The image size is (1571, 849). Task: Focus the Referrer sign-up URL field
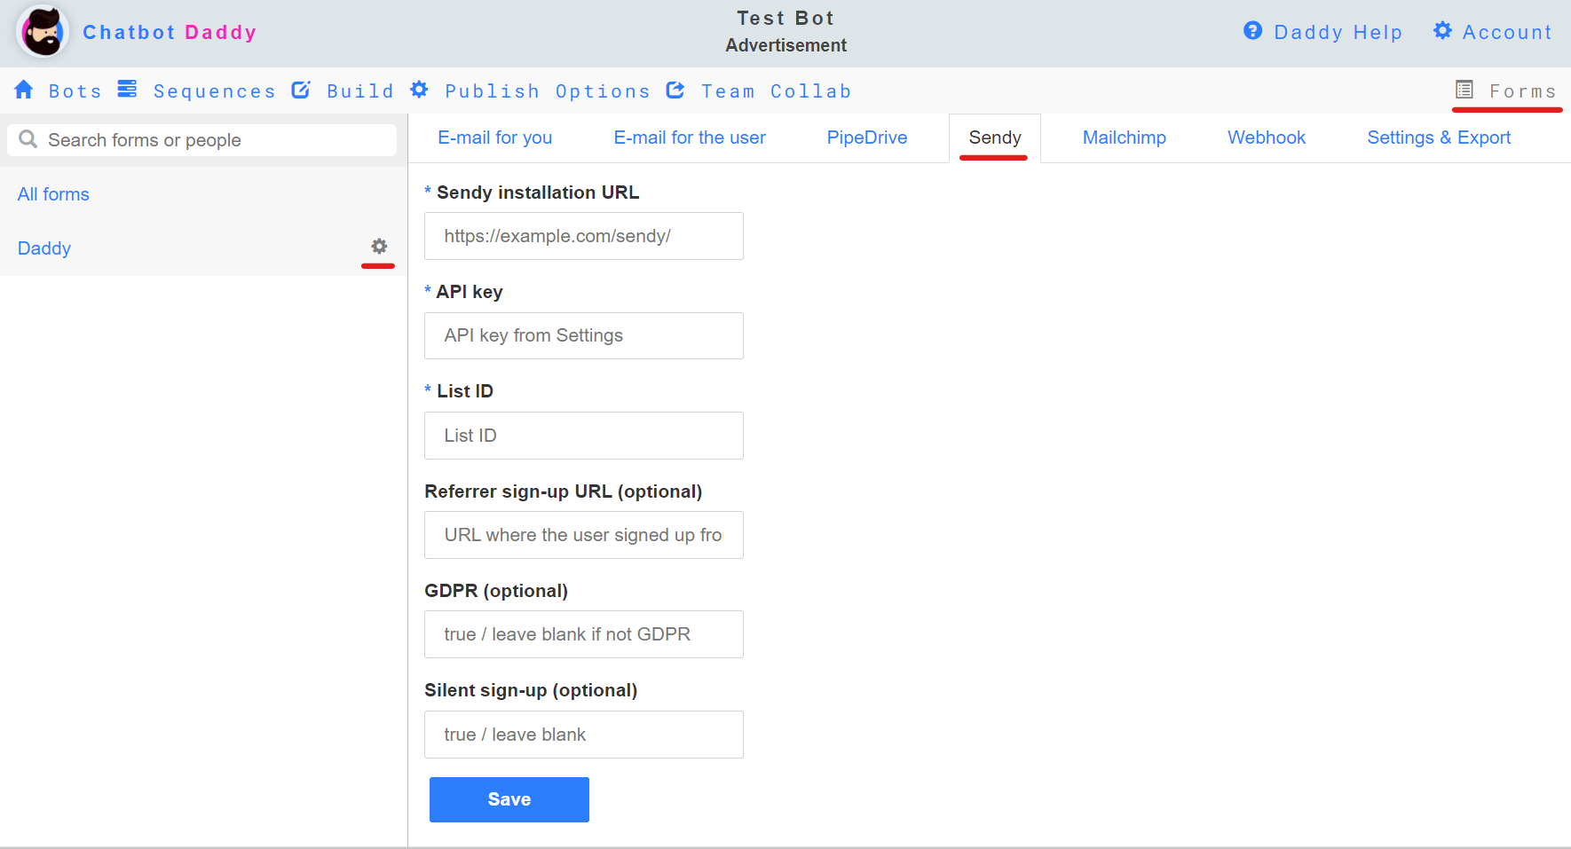point(584,535)
